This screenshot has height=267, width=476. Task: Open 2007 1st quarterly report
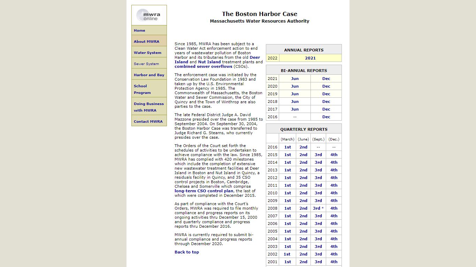287,216
